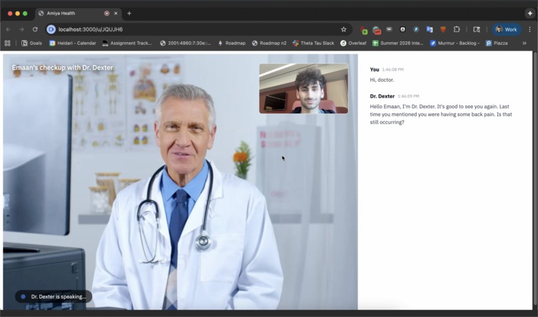Screen dimensions: 538x317
Task: Click the 'Dr. Dexter is speaking...' status pill
Action: click(x=53, y=296)
